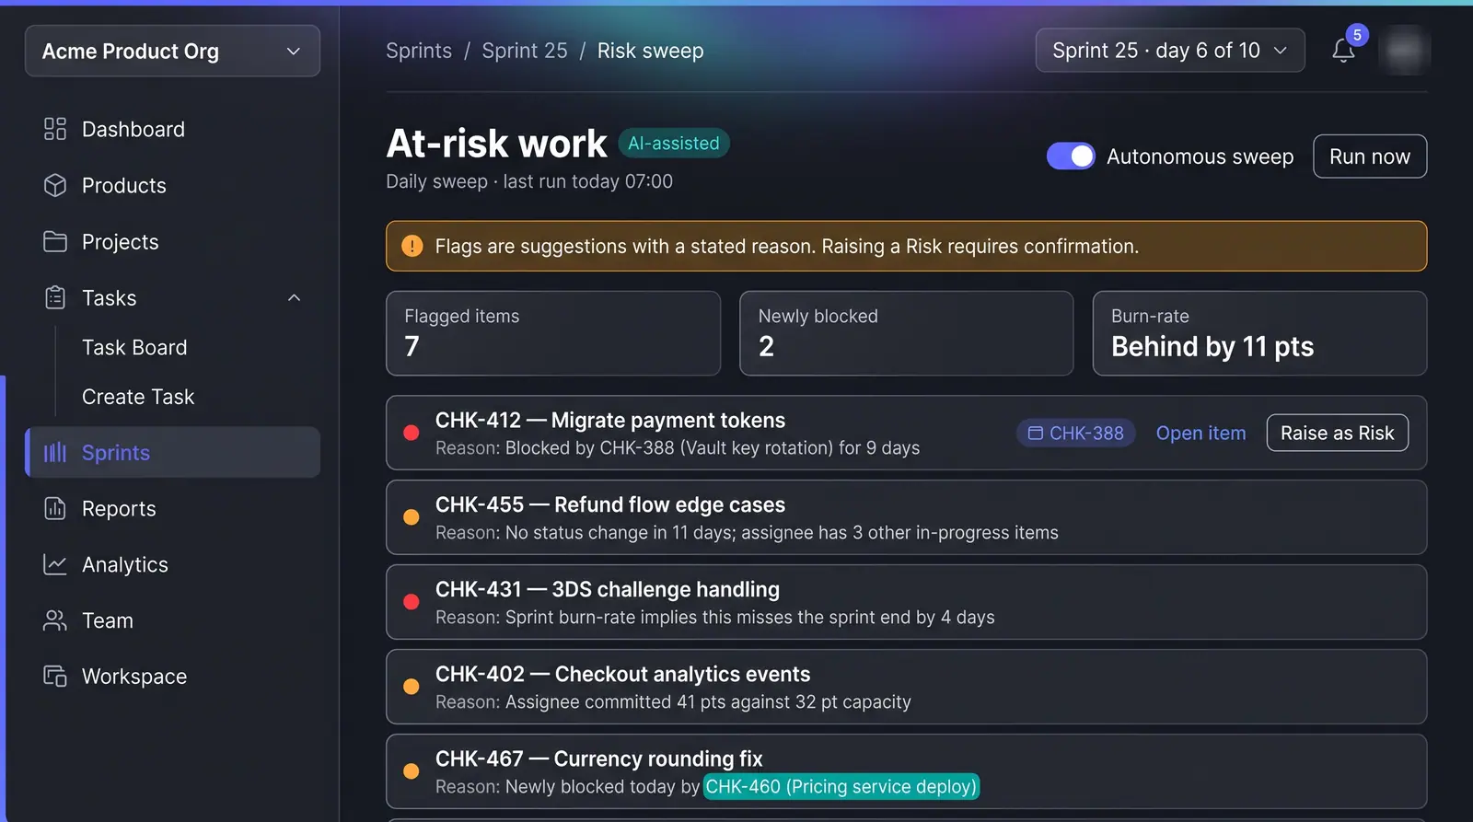1473x822 pixels.
Task: Click orange status dot on CHK-402
Action: tap(412, 687)
